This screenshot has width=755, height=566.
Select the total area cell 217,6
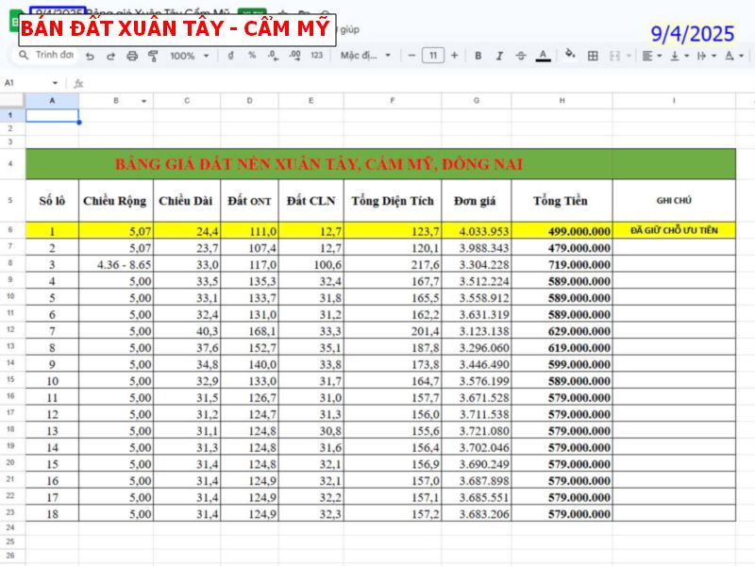393,264
